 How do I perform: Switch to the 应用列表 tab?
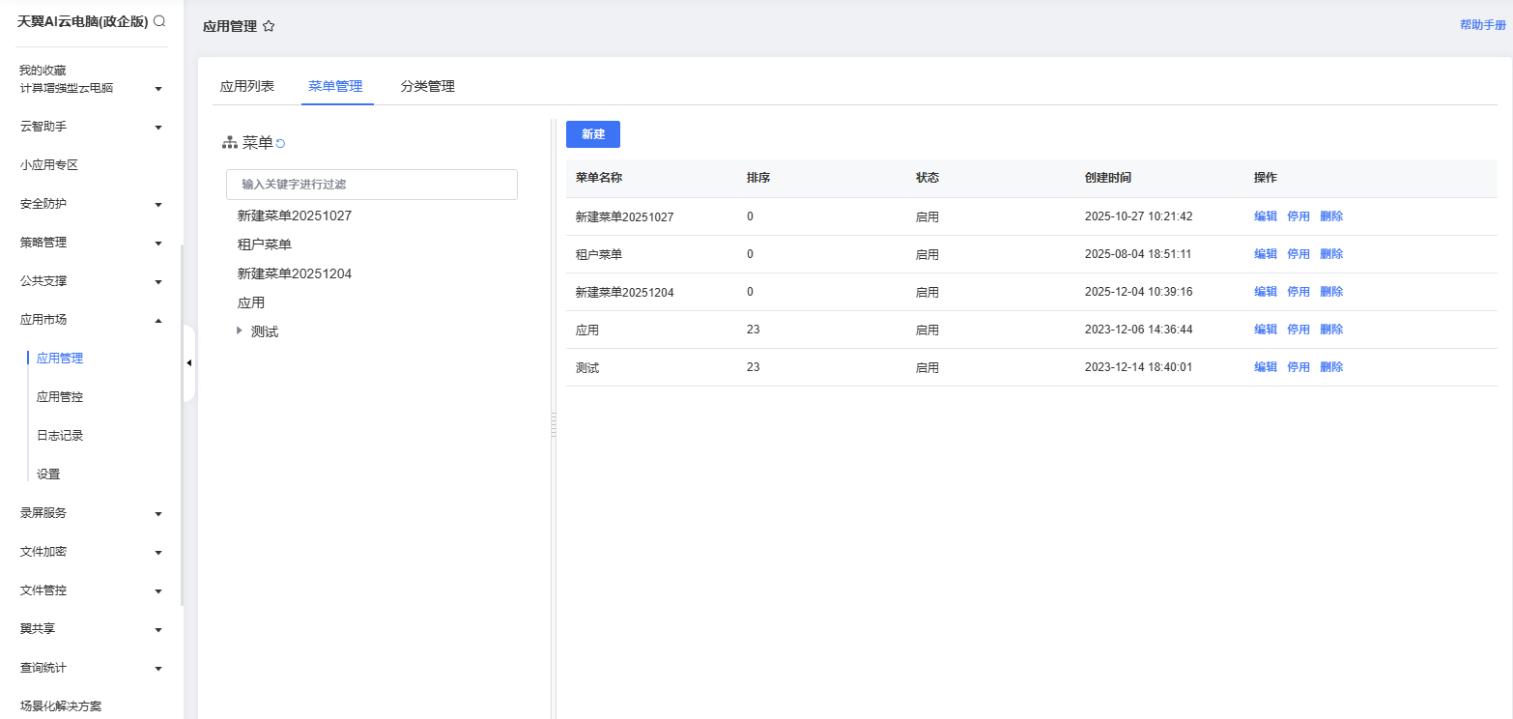pyautogui.click(x=247, y=86)
